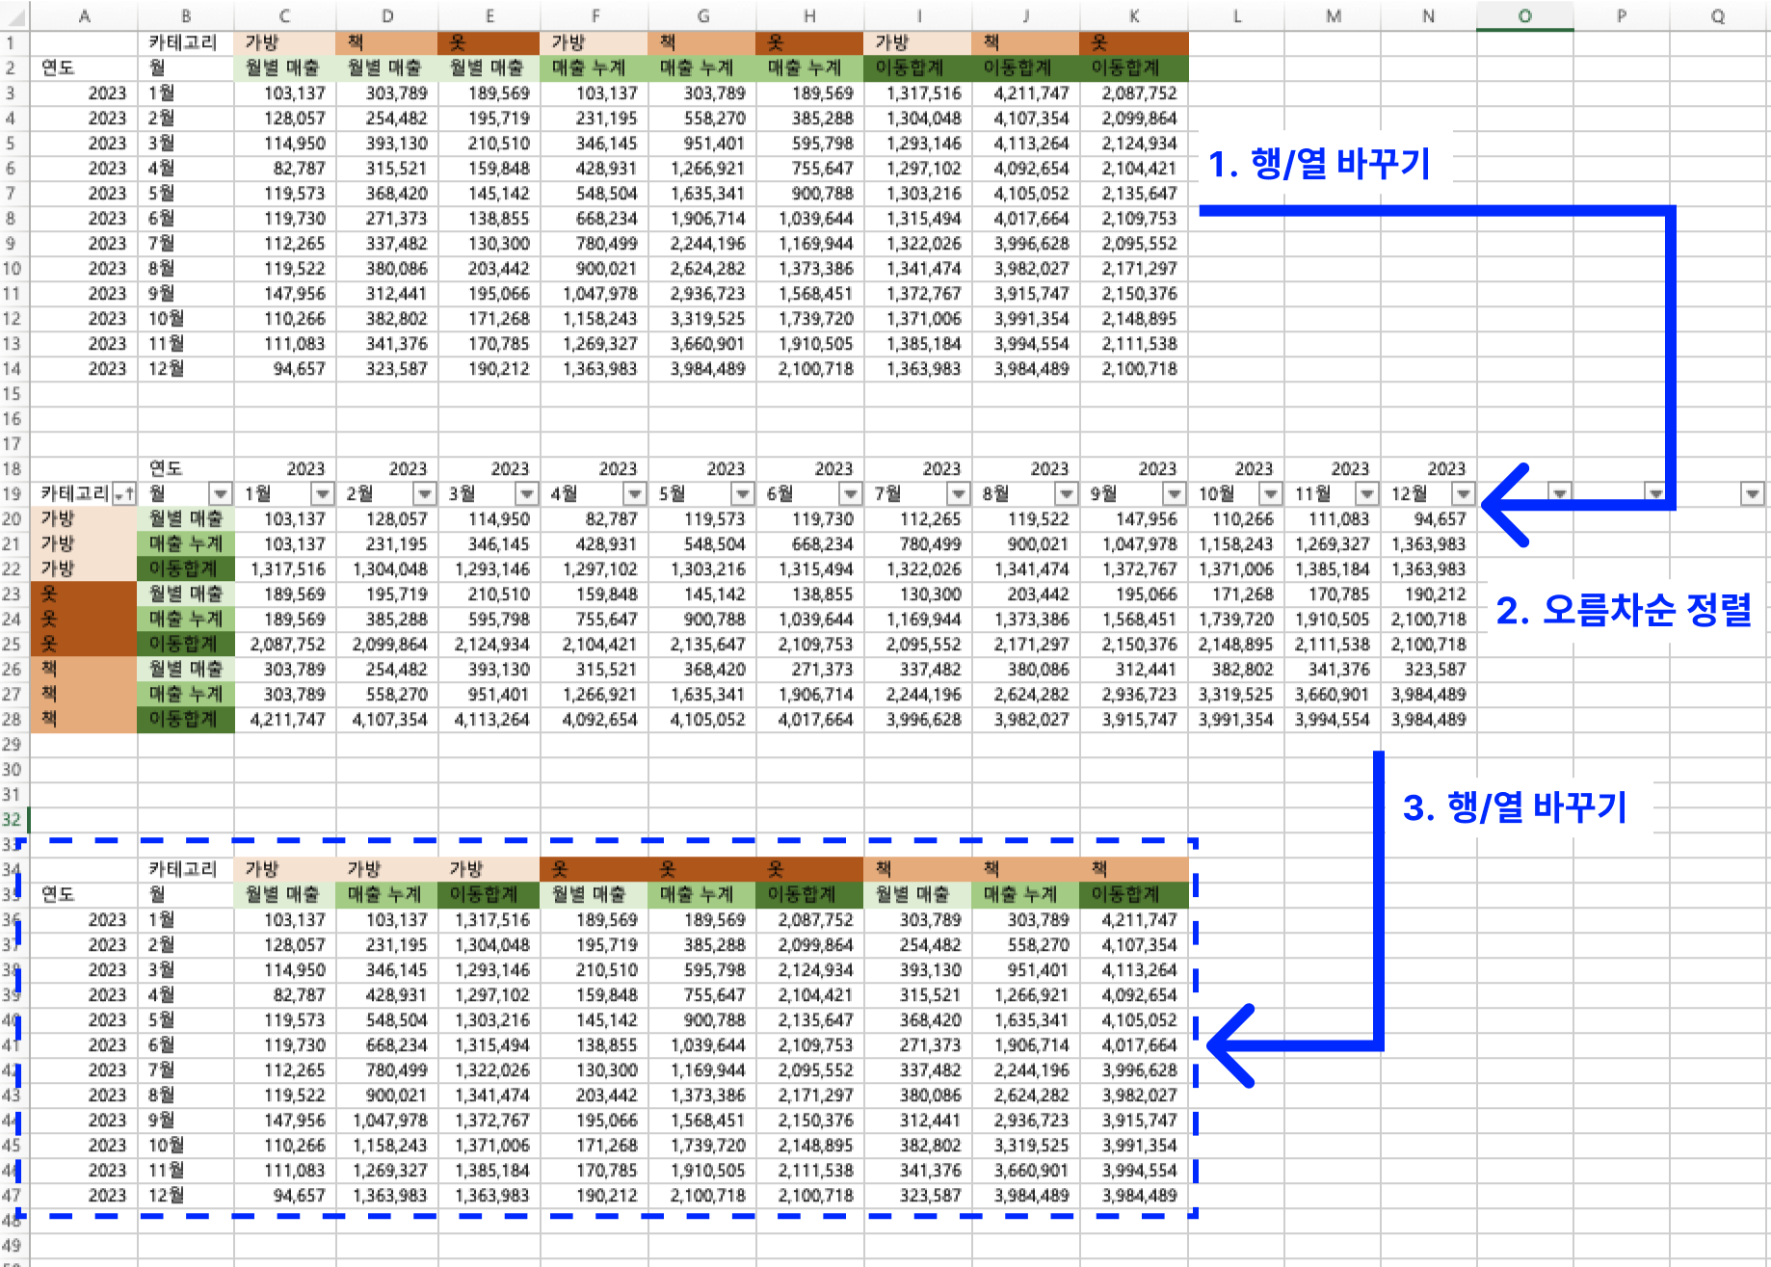Open the 12월 filter dropdown arrow
The image size is (1771, 1267).
[x=1464, y=494]
